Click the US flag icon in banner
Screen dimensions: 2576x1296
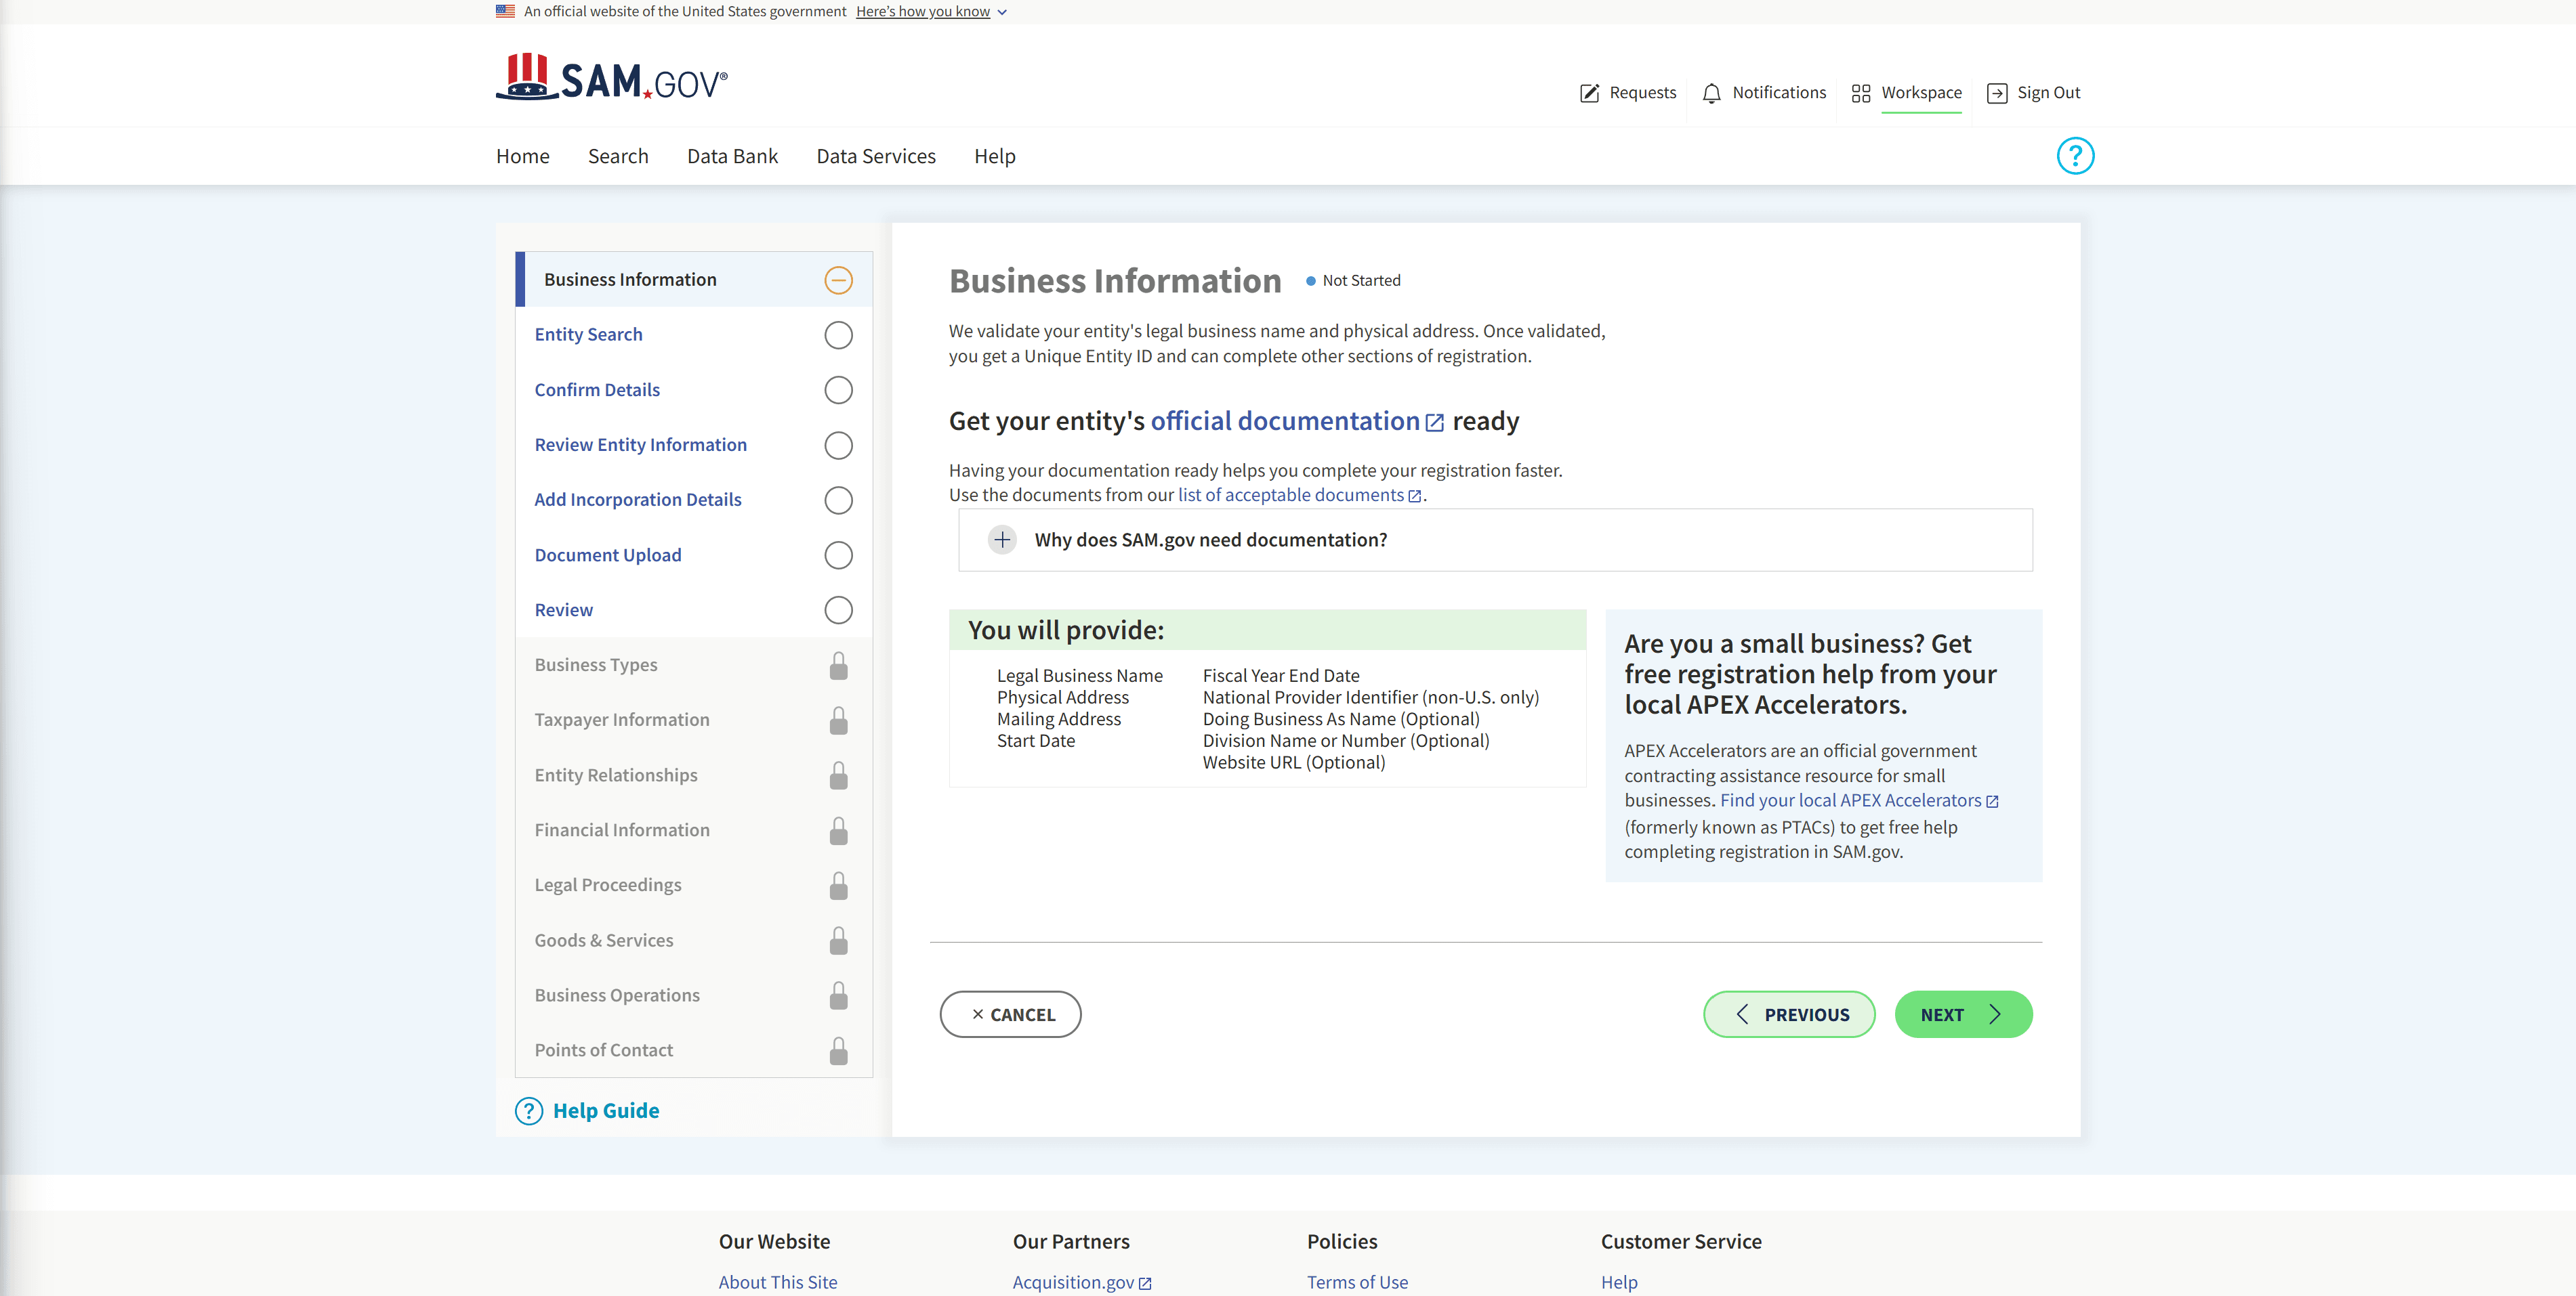(x=505, y=11)
